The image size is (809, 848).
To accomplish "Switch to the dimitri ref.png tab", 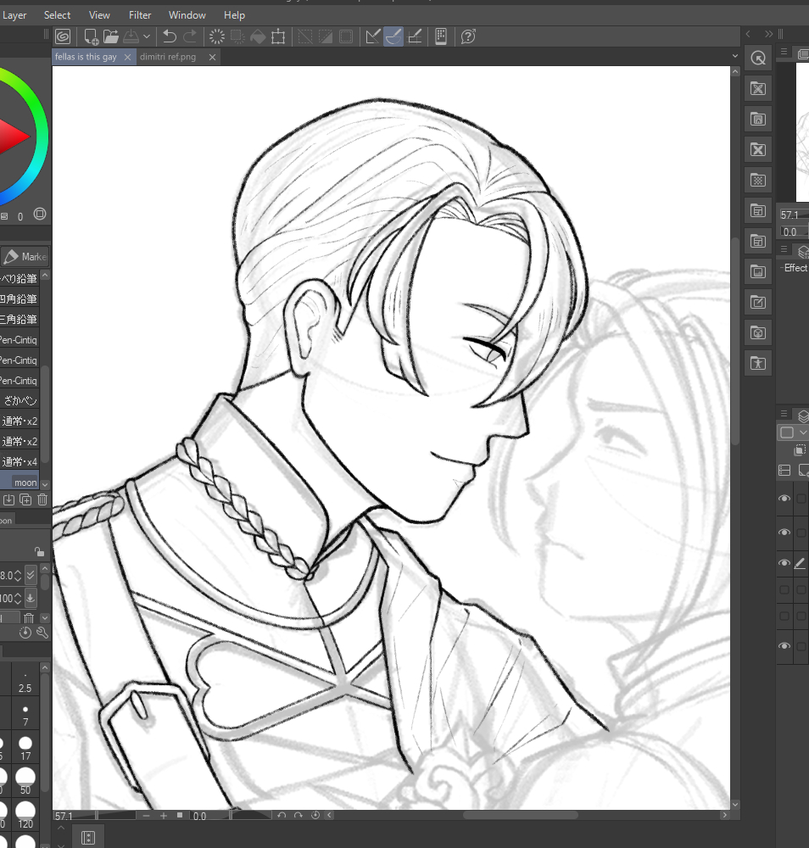I will [167, 57].
